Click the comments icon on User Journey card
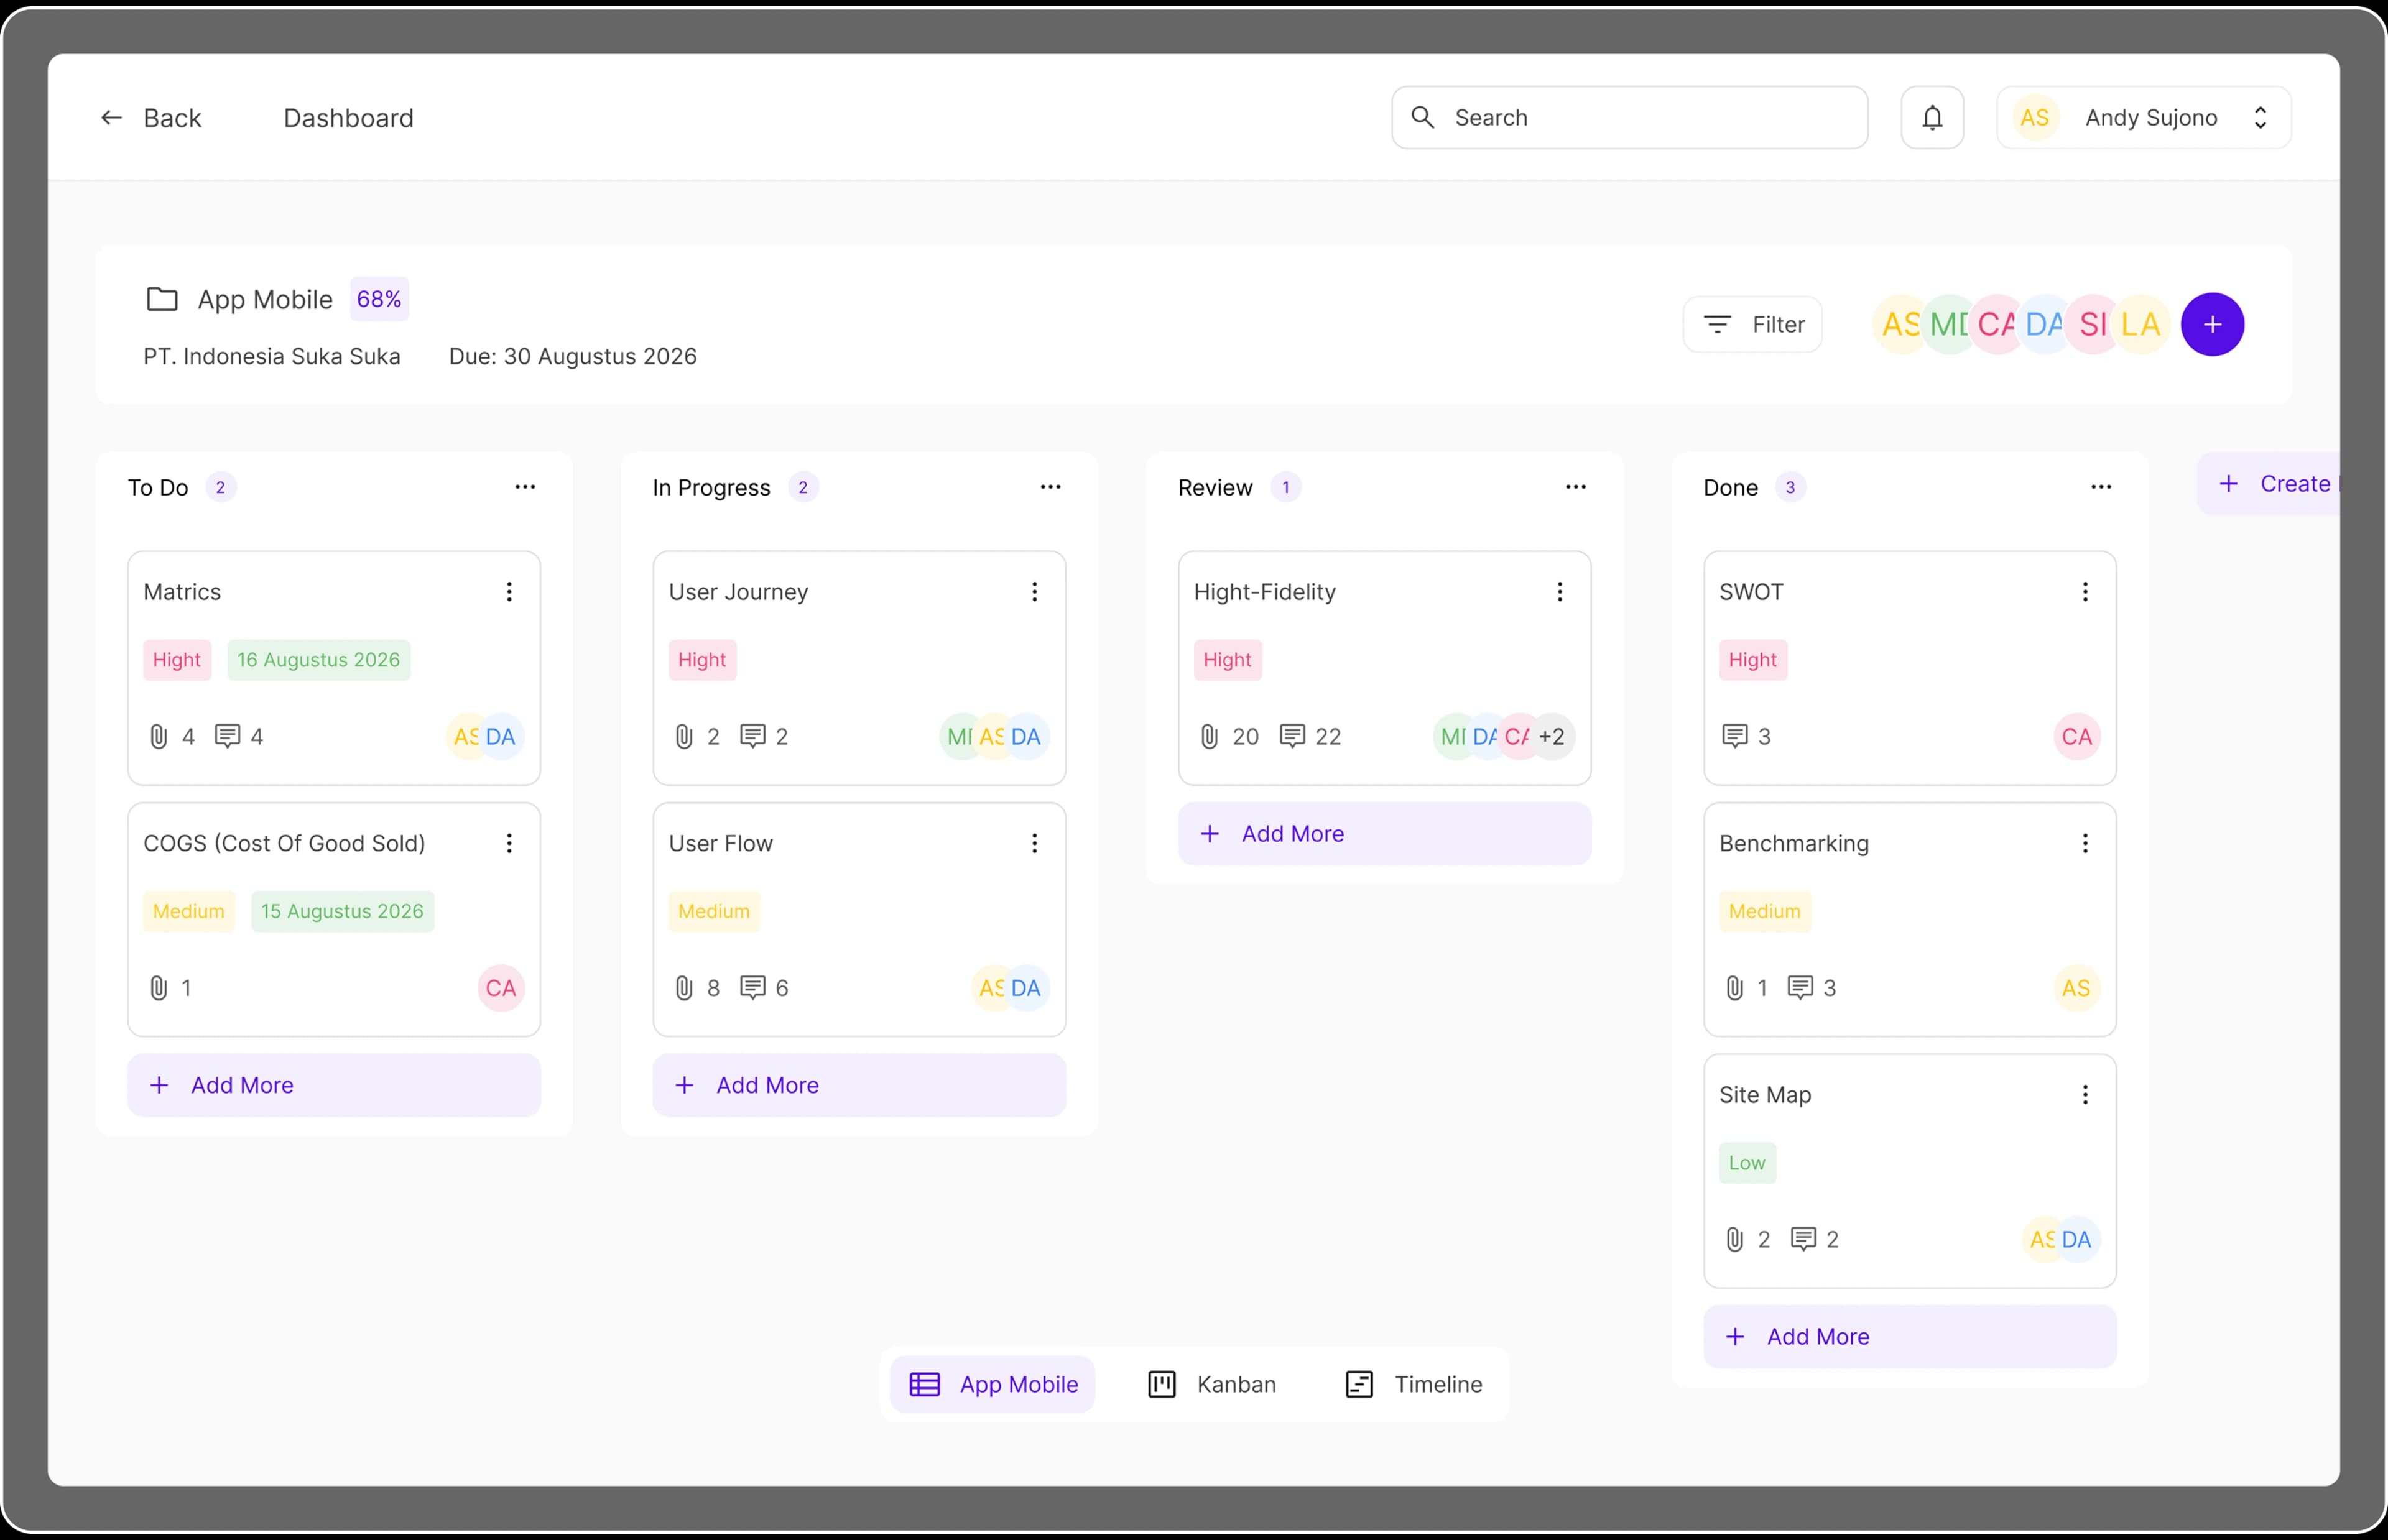Viewport: 2388px width, 1540px height. pos(753,737)
